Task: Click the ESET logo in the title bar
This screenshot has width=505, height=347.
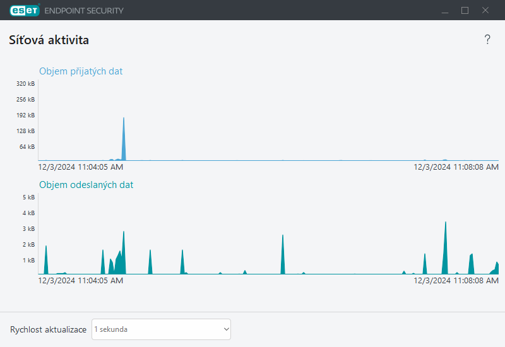Action: tap(25, 10)
